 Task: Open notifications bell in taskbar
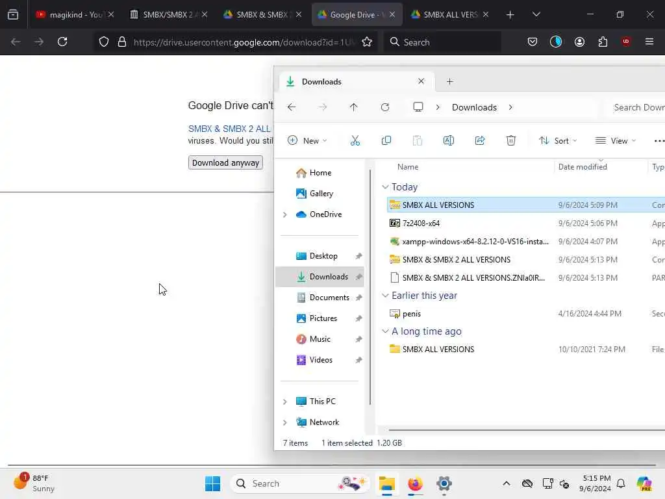coord(621,483)
